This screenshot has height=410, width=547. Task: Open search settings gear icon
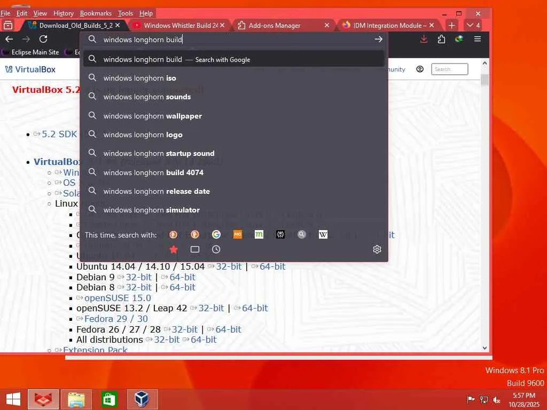tap(377, 249)
